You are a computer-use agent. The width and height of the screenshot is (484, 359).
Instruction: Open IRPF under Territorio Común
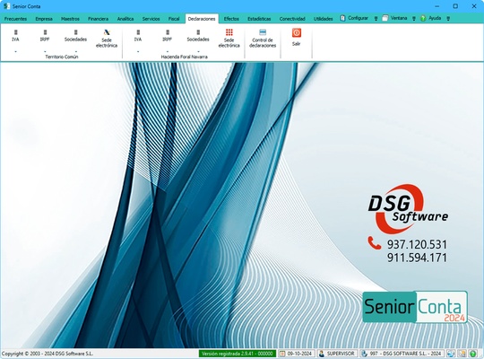click(45, 36)
